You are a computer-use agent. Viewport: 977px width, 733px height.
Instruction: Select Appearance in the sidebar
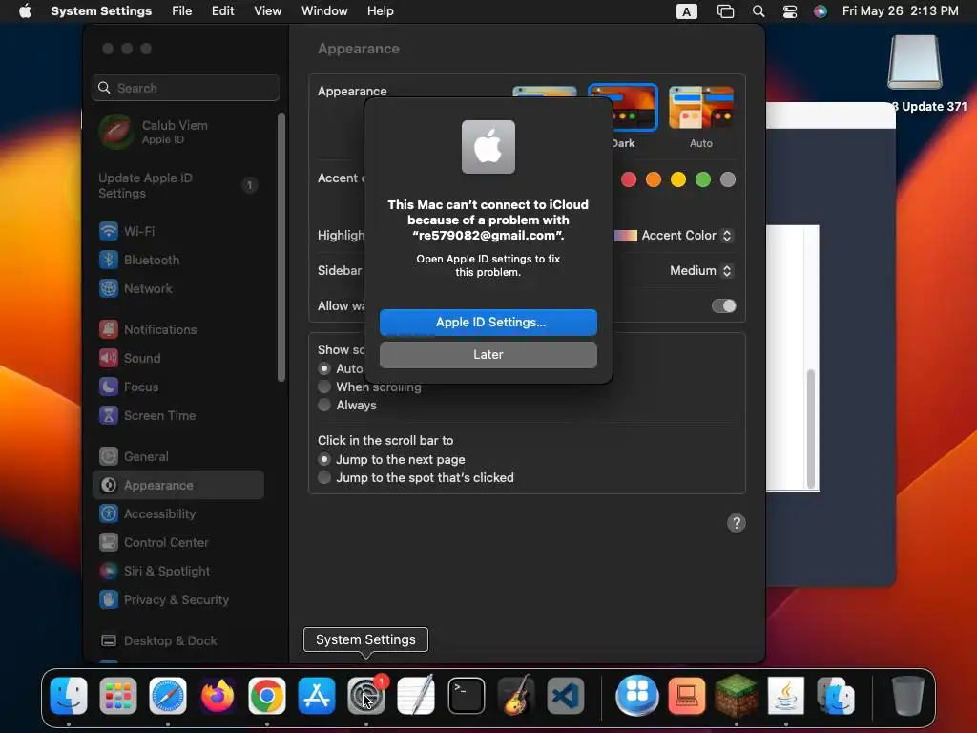click(178, 485)
